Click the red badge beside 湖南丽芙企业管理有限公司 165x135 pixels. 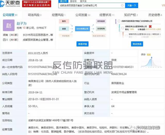[150, 26]
